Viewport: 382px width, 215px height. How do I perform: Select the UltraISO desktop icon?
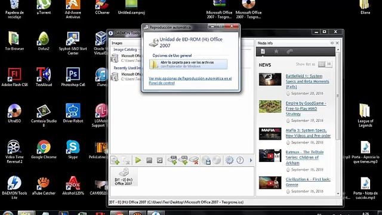coord(14,113)
